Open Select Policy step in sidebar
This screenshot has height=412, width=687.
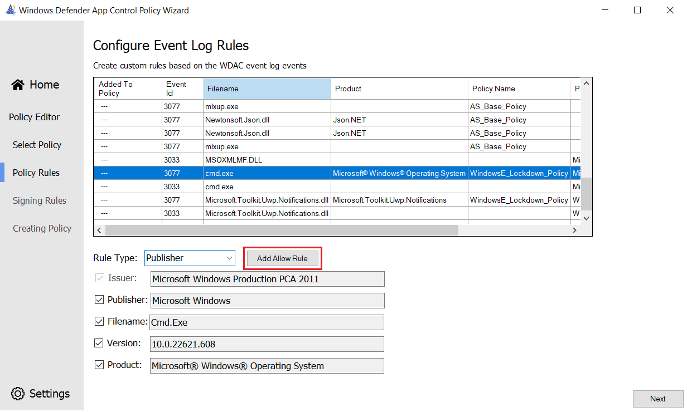coord(37,145)
